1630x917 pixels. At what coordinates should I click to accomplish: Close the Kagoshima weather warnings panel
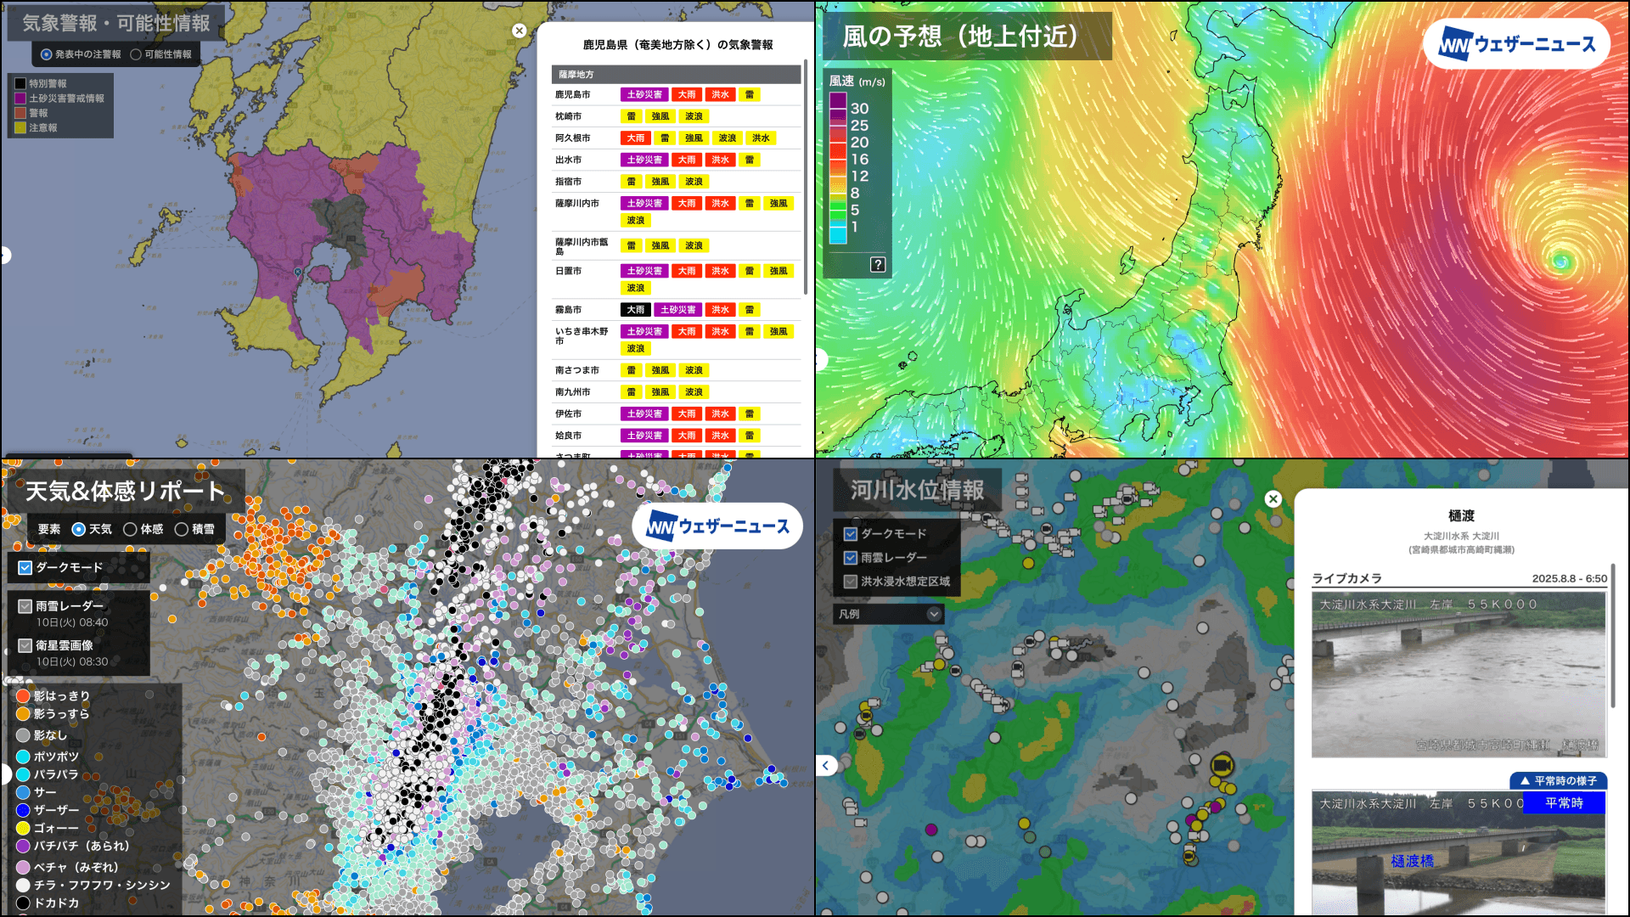520,31
